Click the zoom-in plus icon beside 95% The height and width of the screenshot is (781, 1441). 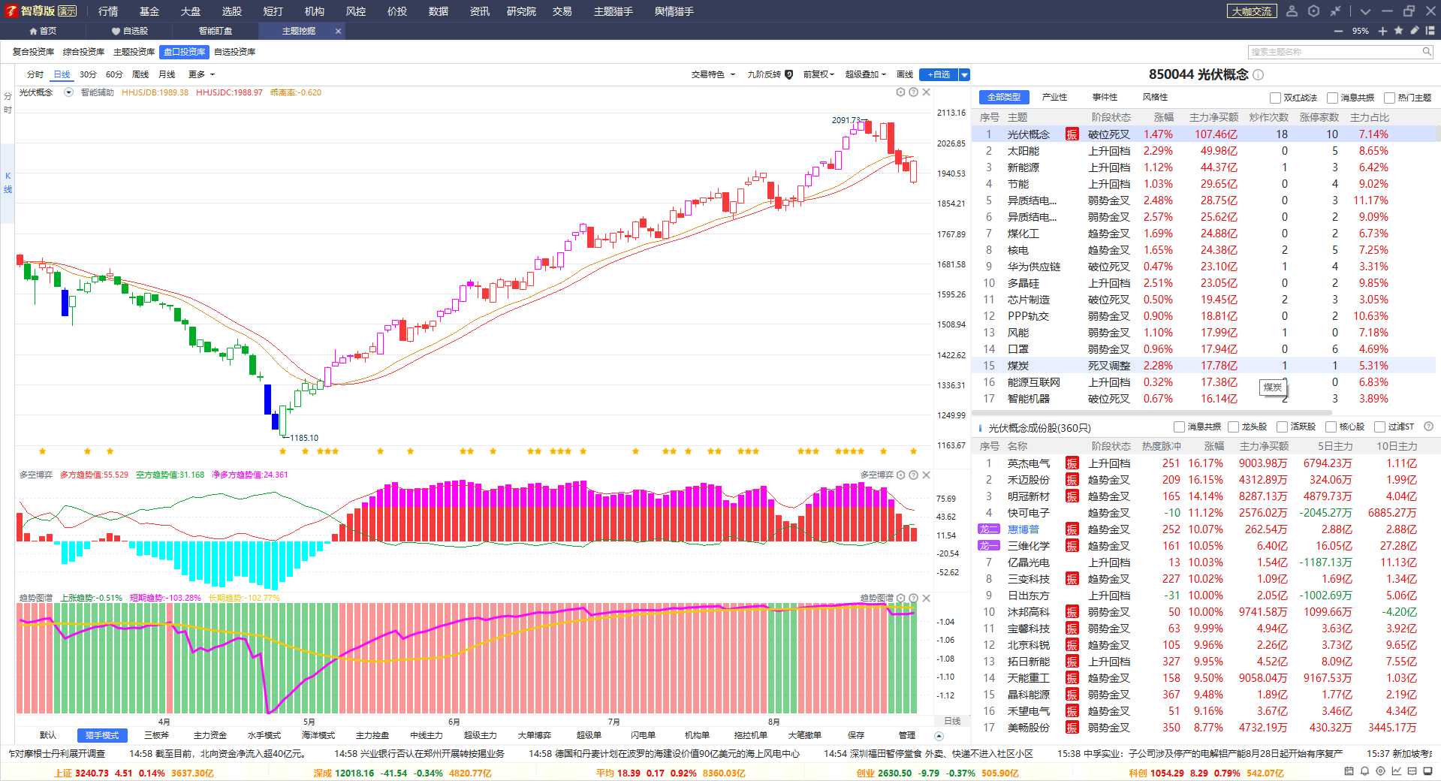[x=1382, y=31]
